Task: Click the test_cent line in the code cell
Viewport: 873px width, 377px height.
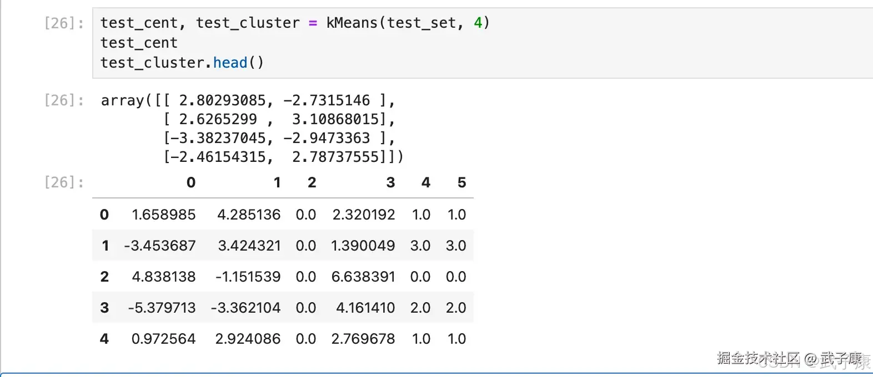Action: (139, 43)
